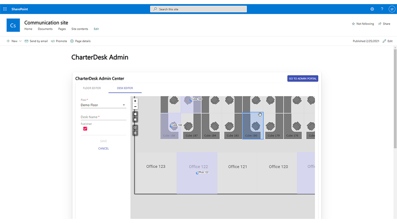Expand the Floor dropdown
The image size is (397, 223).
124,105
